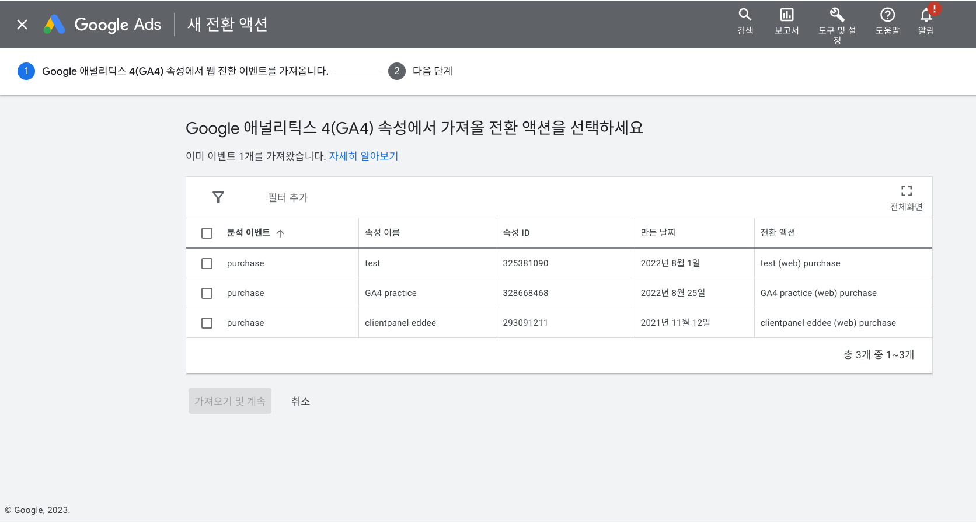The image size is (976, 523).
Task: Click the 속성 이름 column header
Action: pyautogui.click(x=382, y=232)
